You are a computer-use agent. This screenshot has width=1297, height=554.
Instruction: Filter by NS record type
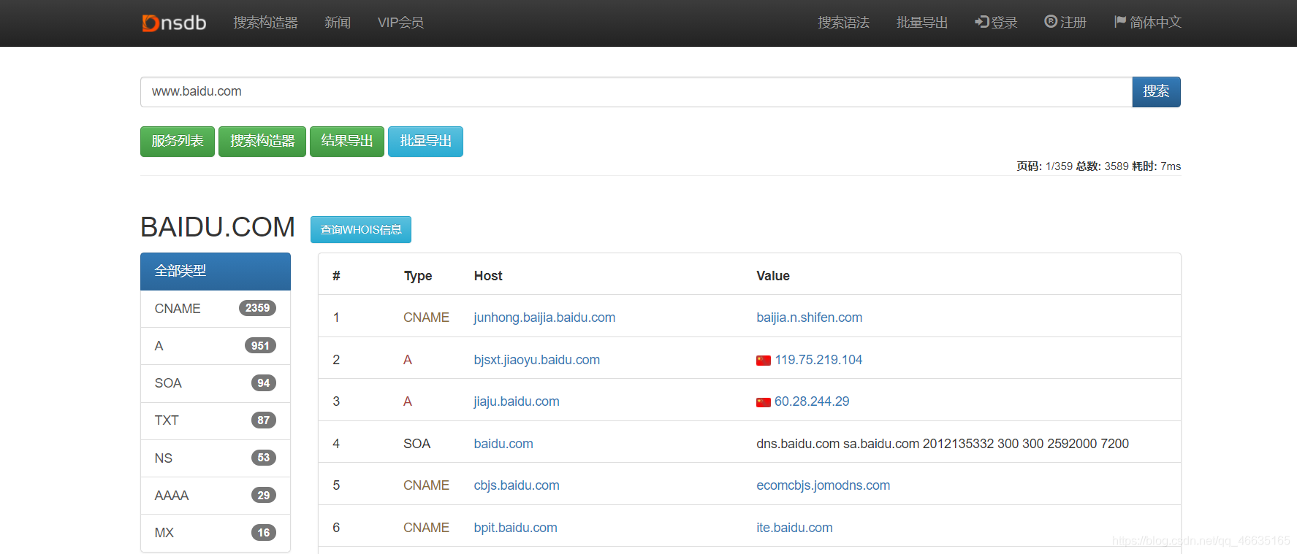216,458
